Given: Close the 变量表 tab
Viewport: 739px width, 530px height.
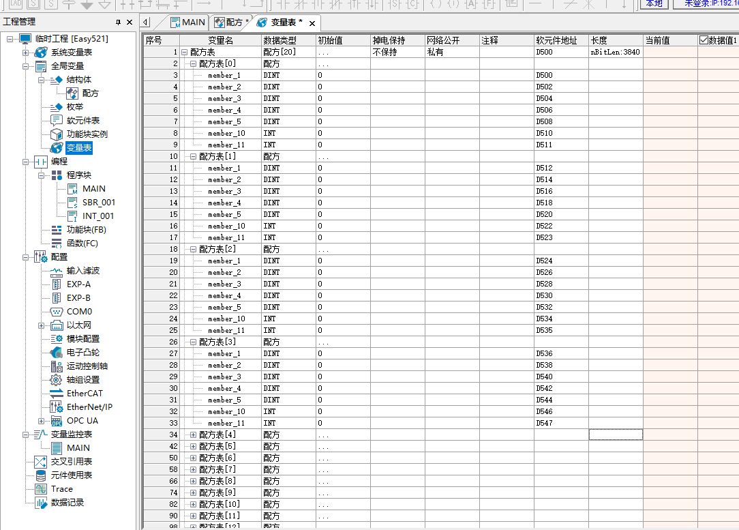Looking at the screenshot, I should coord(312,23).
